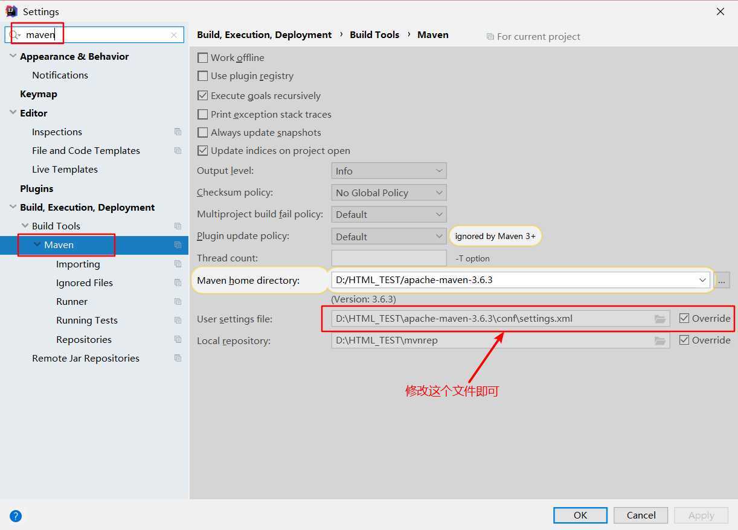Open Remote Jar Repositories page
This screenshot has height=530, width=738.
[86, 358]
